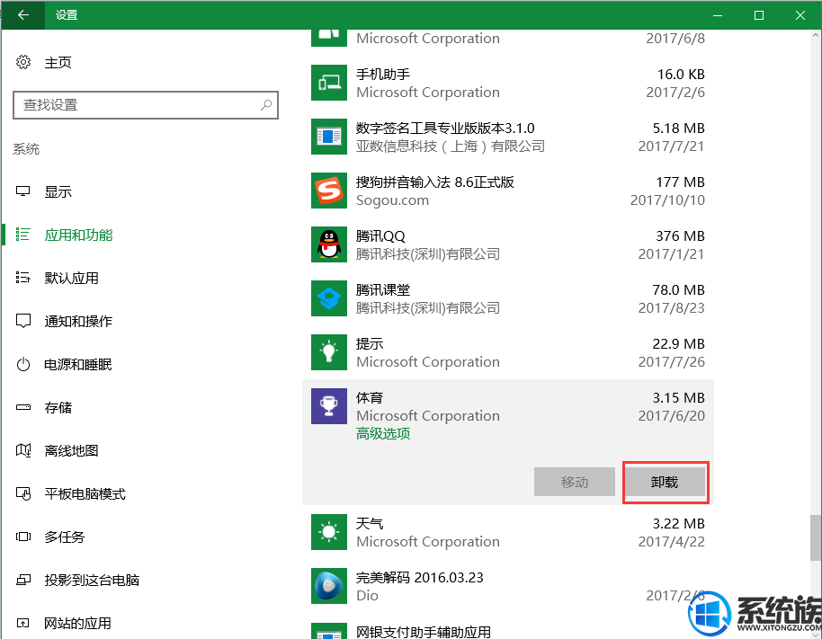822x639 pixels.
Task: Click the 2017/8/23 install date
Action: 671,308
